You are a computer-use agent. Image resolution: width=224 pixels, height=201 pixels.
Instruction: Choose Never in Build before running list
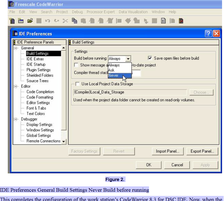(120, 75)
